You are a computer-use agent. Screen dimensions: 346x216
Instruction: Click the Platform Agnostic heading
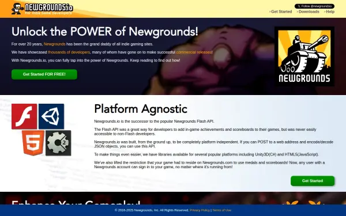[x=141, y=109]
